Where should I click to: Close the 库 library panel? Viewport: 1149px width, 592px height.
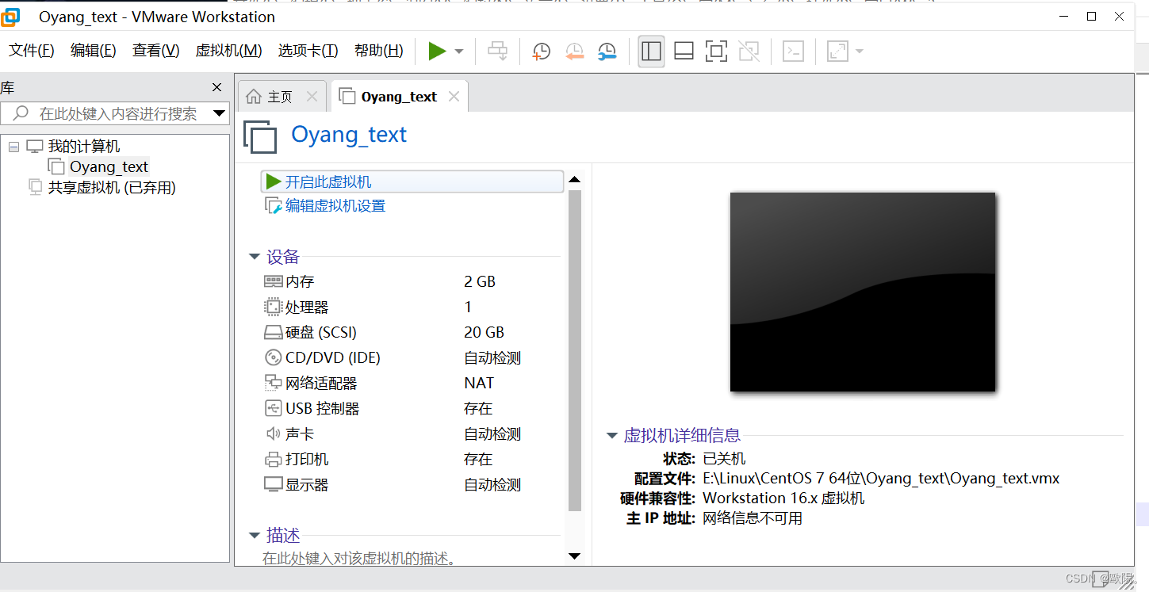click(x=217, y=87)
